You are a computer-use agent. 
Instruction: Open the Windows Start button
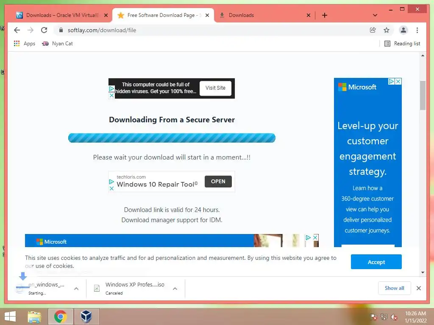click(10, 317)
